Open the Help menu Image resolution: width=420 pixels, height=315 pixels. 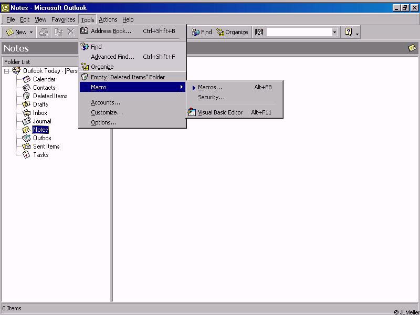[128, 19]
